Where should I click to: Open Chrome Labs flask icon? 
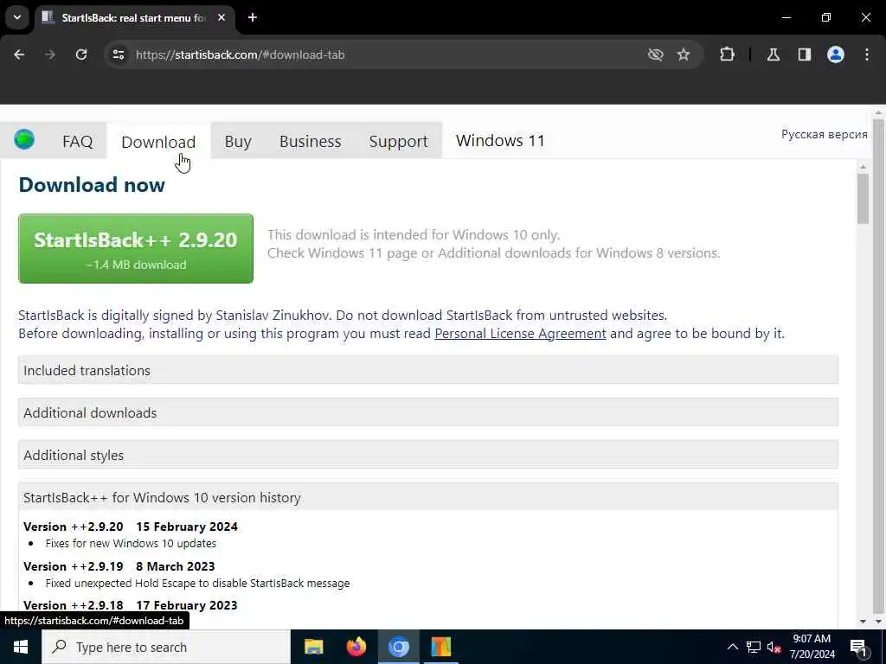coord(774,54)
